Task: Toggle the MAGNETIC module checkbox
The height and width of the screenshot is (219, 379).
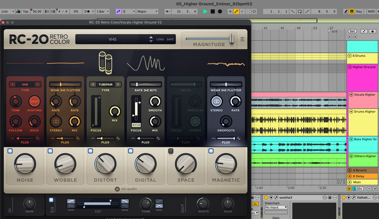Action: point(211,151)
